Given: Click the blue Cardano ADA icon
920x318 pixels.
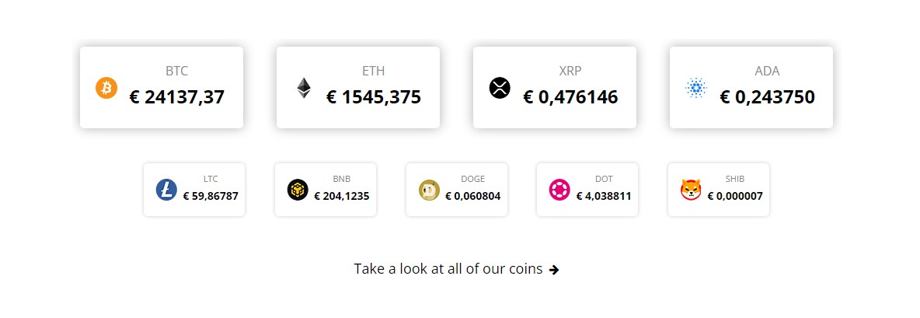Looking at the screenshot, I should tap(696, 88).
